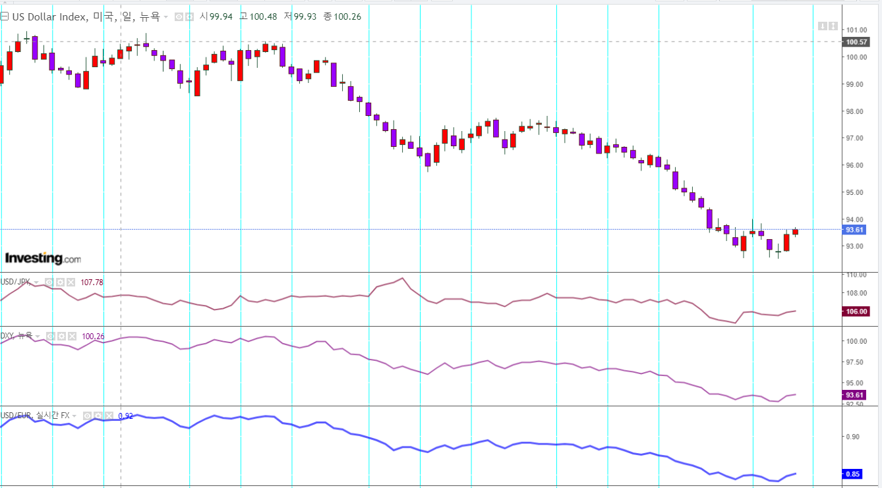Remove USD/JPY indicator with X icon

71,282
